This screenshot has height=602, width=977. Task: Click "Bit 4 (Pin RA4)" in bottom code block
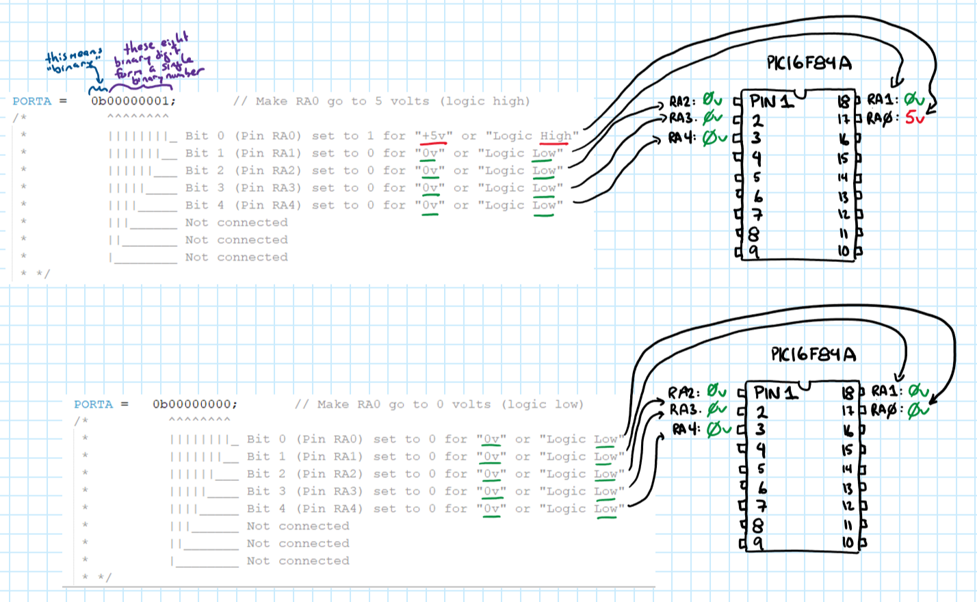click(304, 508)
